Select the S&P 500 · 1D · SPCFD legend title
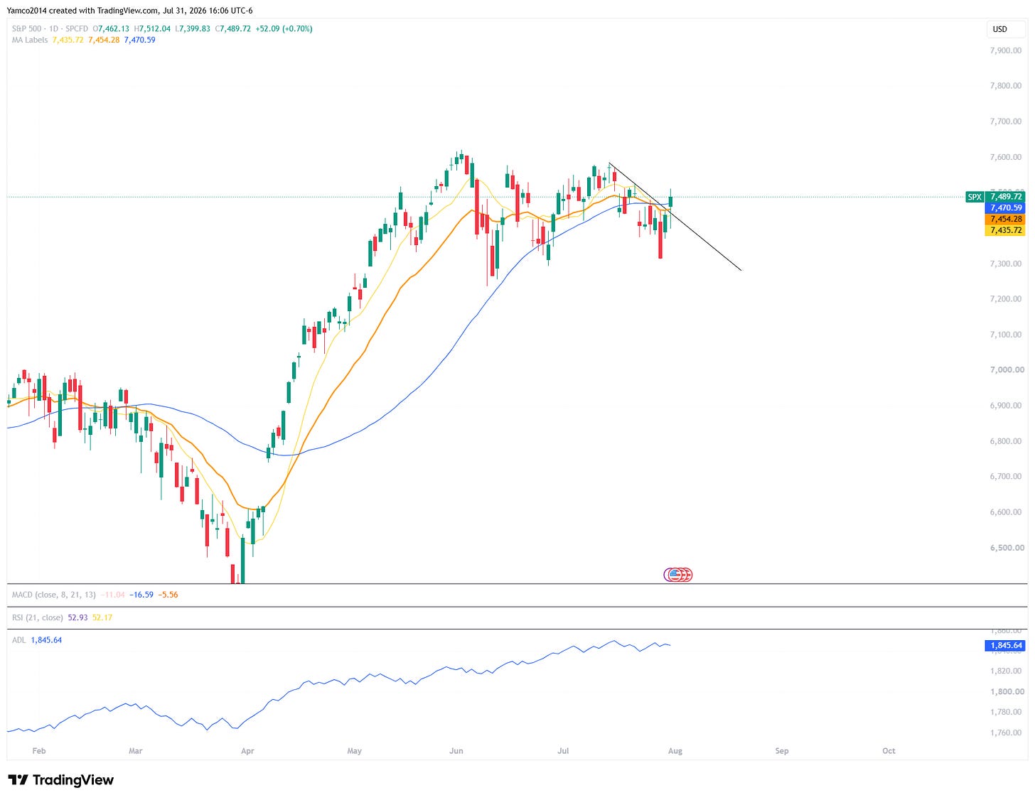The height and width of the screenshot is (800, 1035). (50, 29)
